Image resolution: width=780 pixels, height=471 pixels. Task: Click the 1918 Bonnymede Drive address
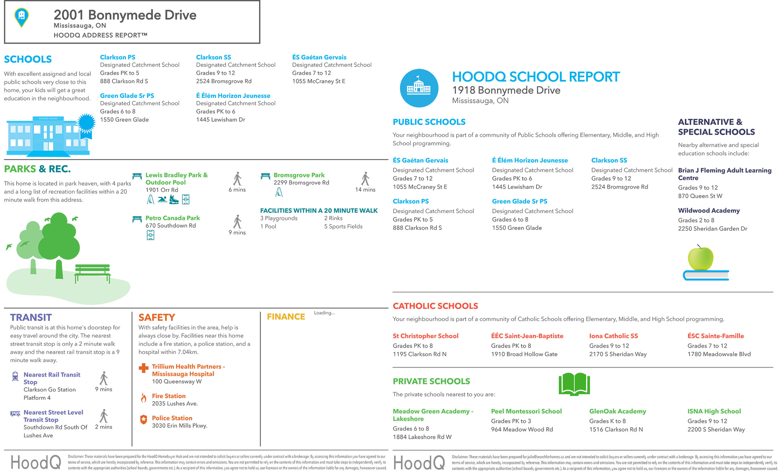tap(506, 90)
